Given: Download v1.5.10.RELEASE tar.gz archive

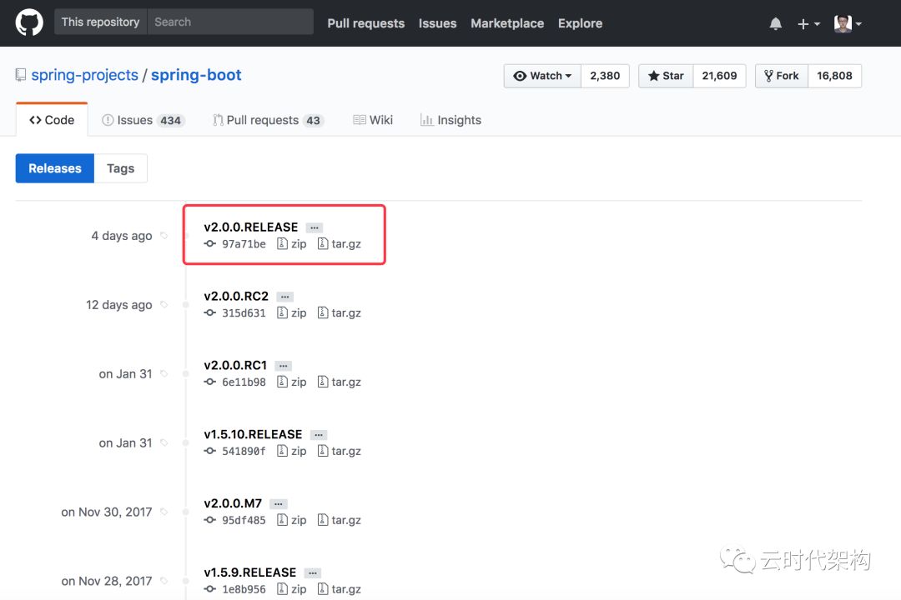Looking at the screenshot, I should click(339, 452).
